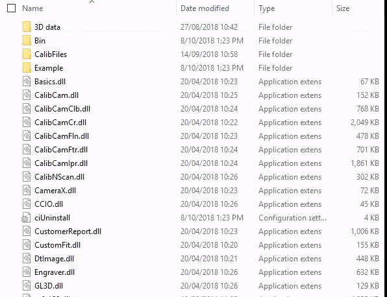Select the CalibFiles folder icon
The image size is (387, 297).
27,54
